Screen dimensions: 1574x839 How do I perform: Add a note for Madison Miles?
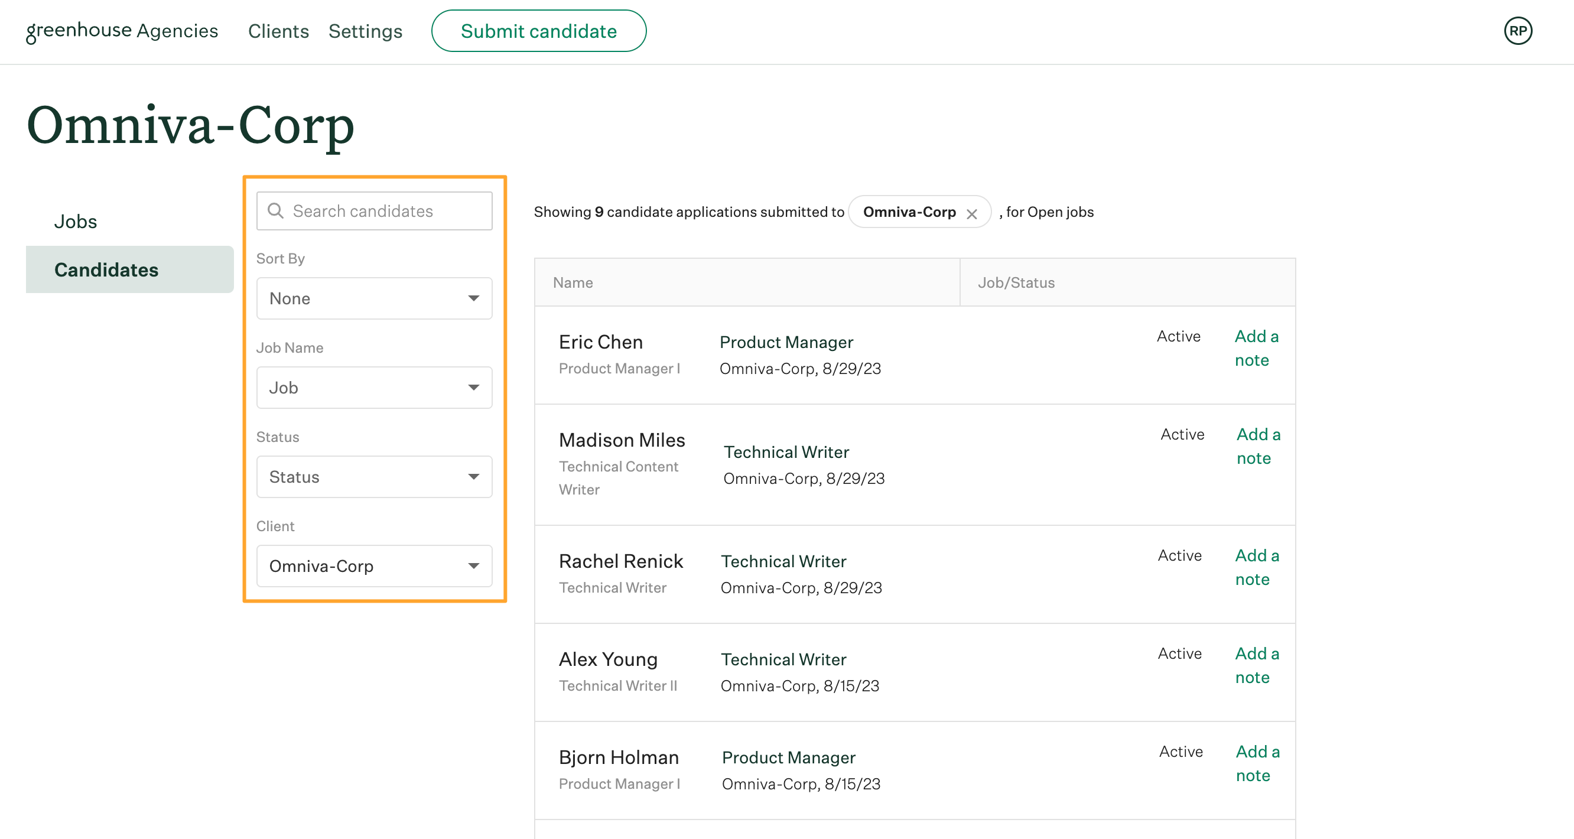(x=1258, y=446)
